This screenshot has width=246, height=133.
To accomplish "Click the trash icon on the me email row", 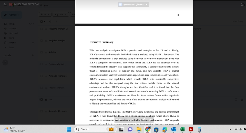I will click(x=242, y=100).
